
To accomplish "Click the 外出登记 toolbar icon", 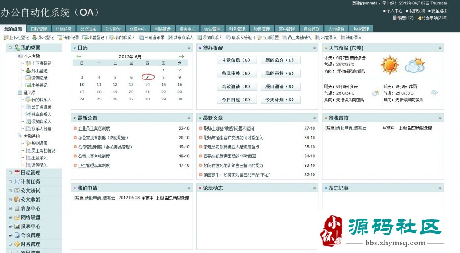I will click(35, 38).
